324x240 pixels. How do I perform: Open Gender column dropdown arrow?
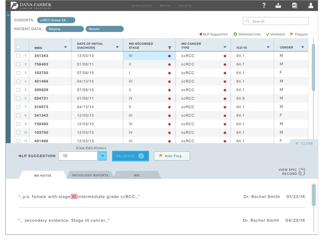point(302,47)
